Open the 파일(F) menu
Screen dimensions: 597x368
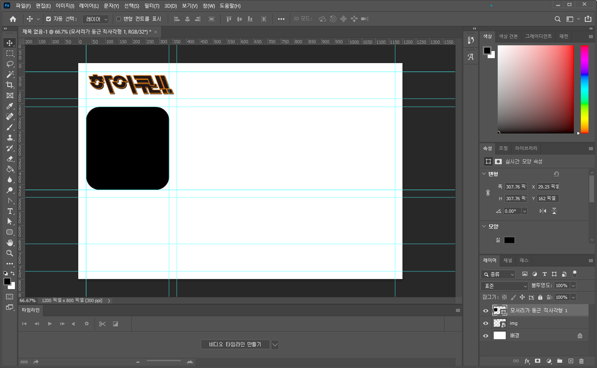click(x=23, y=6)
